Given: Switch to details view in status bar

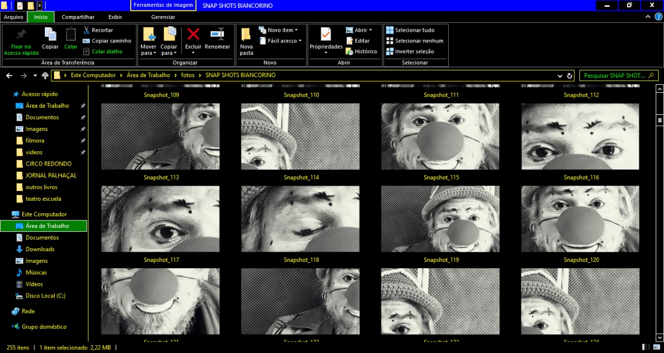Looking at the screenshot, I should [646, 347].
